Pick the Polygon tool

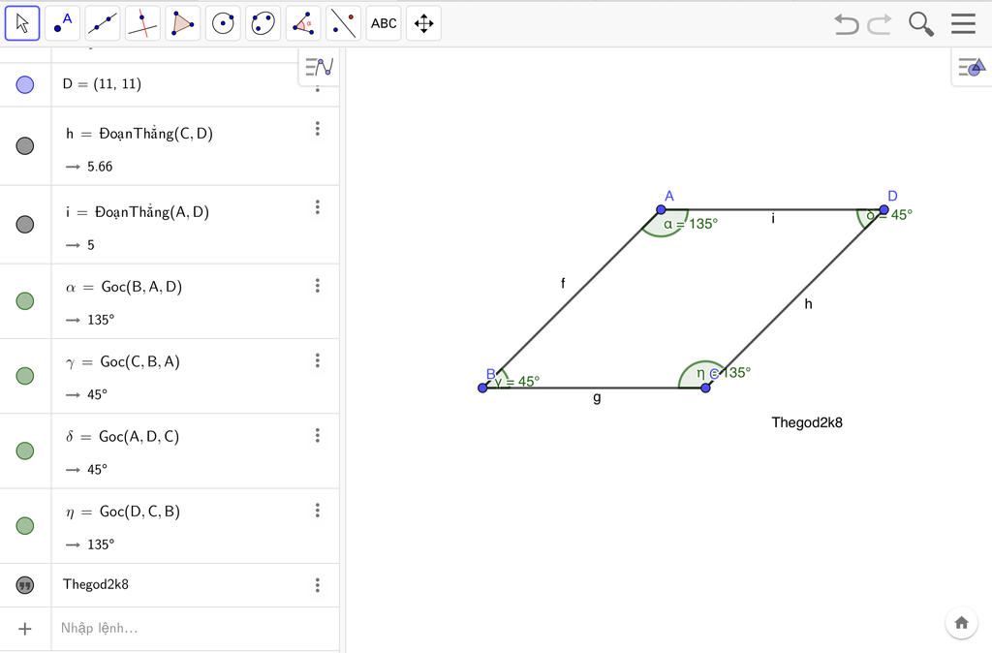point(183,23)
